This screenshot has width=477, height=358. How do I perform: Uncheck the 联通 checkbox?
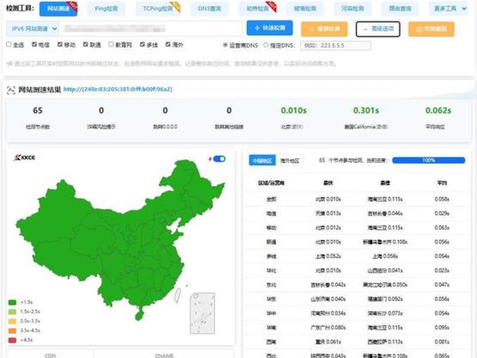point(85,44)
